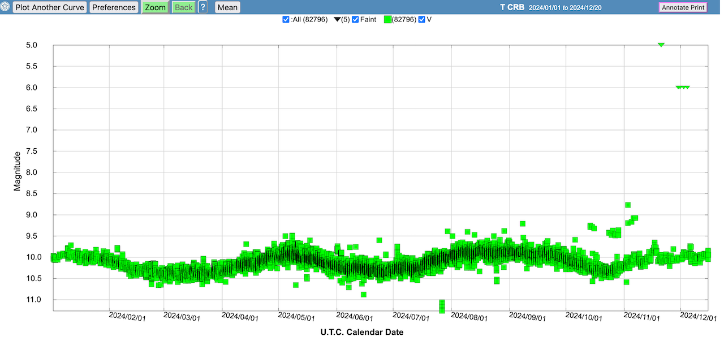Click the green fainter-than triangle at magnitude 5.0
724x341 pixels.
[x=661, y=44]
